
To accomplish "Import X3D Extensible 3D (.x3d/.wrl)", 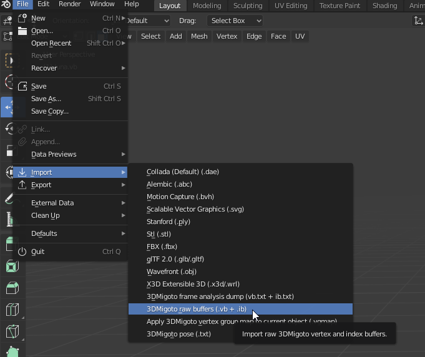I will point(240,284).
